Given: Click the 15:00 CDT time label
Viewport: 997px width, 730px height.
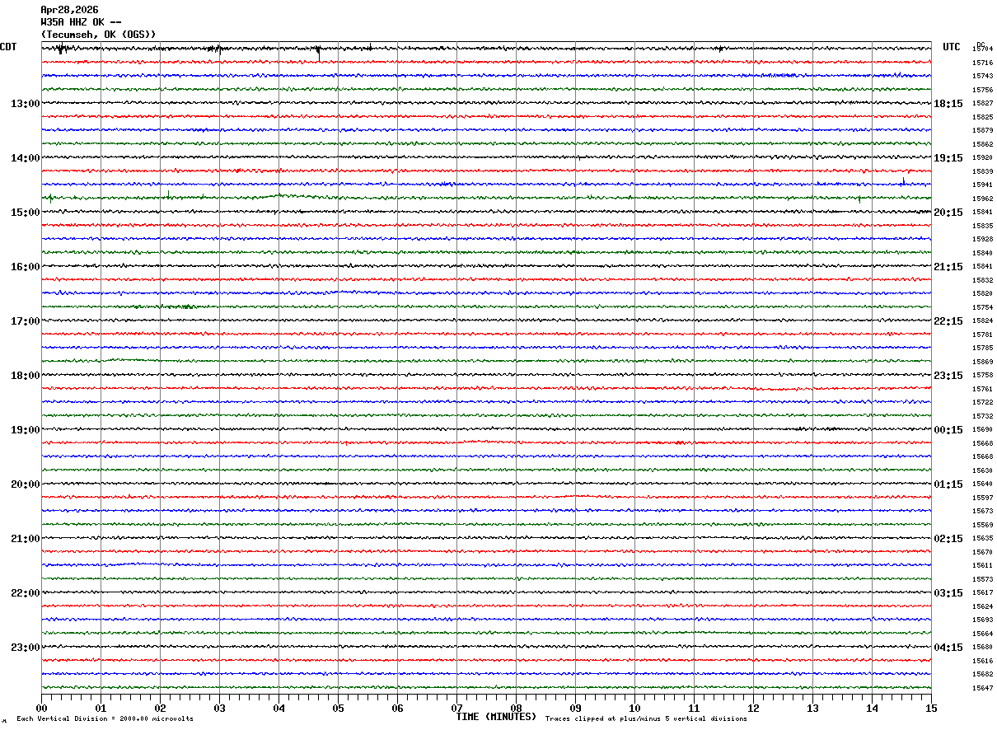Looking at the screenshot, I should [x=26, y=213].
